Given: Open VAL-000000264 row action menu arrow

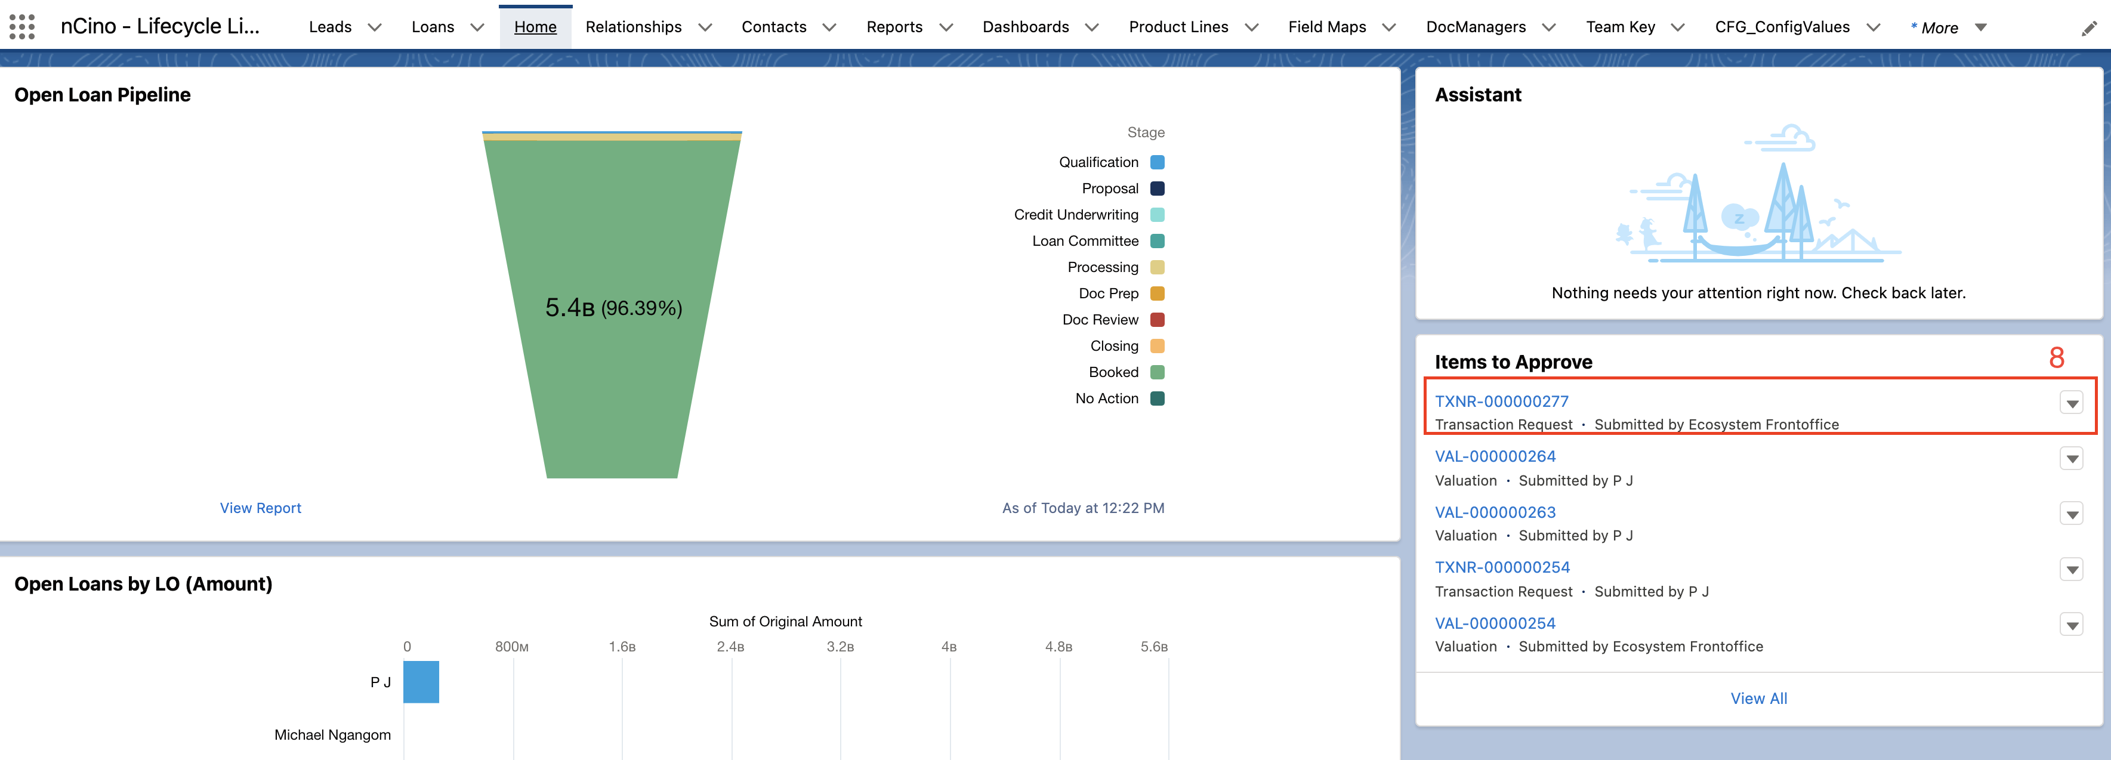Looking at the screenshot, I should [x=2072, y=459].
